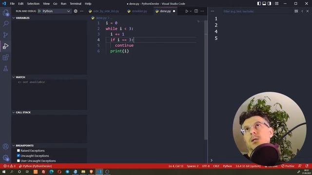
Task: Open the Terminal menu
Action: click(76, 3)
